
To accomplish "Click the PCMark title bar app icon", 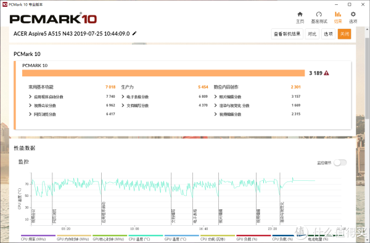I will click(x=4, y=4).
